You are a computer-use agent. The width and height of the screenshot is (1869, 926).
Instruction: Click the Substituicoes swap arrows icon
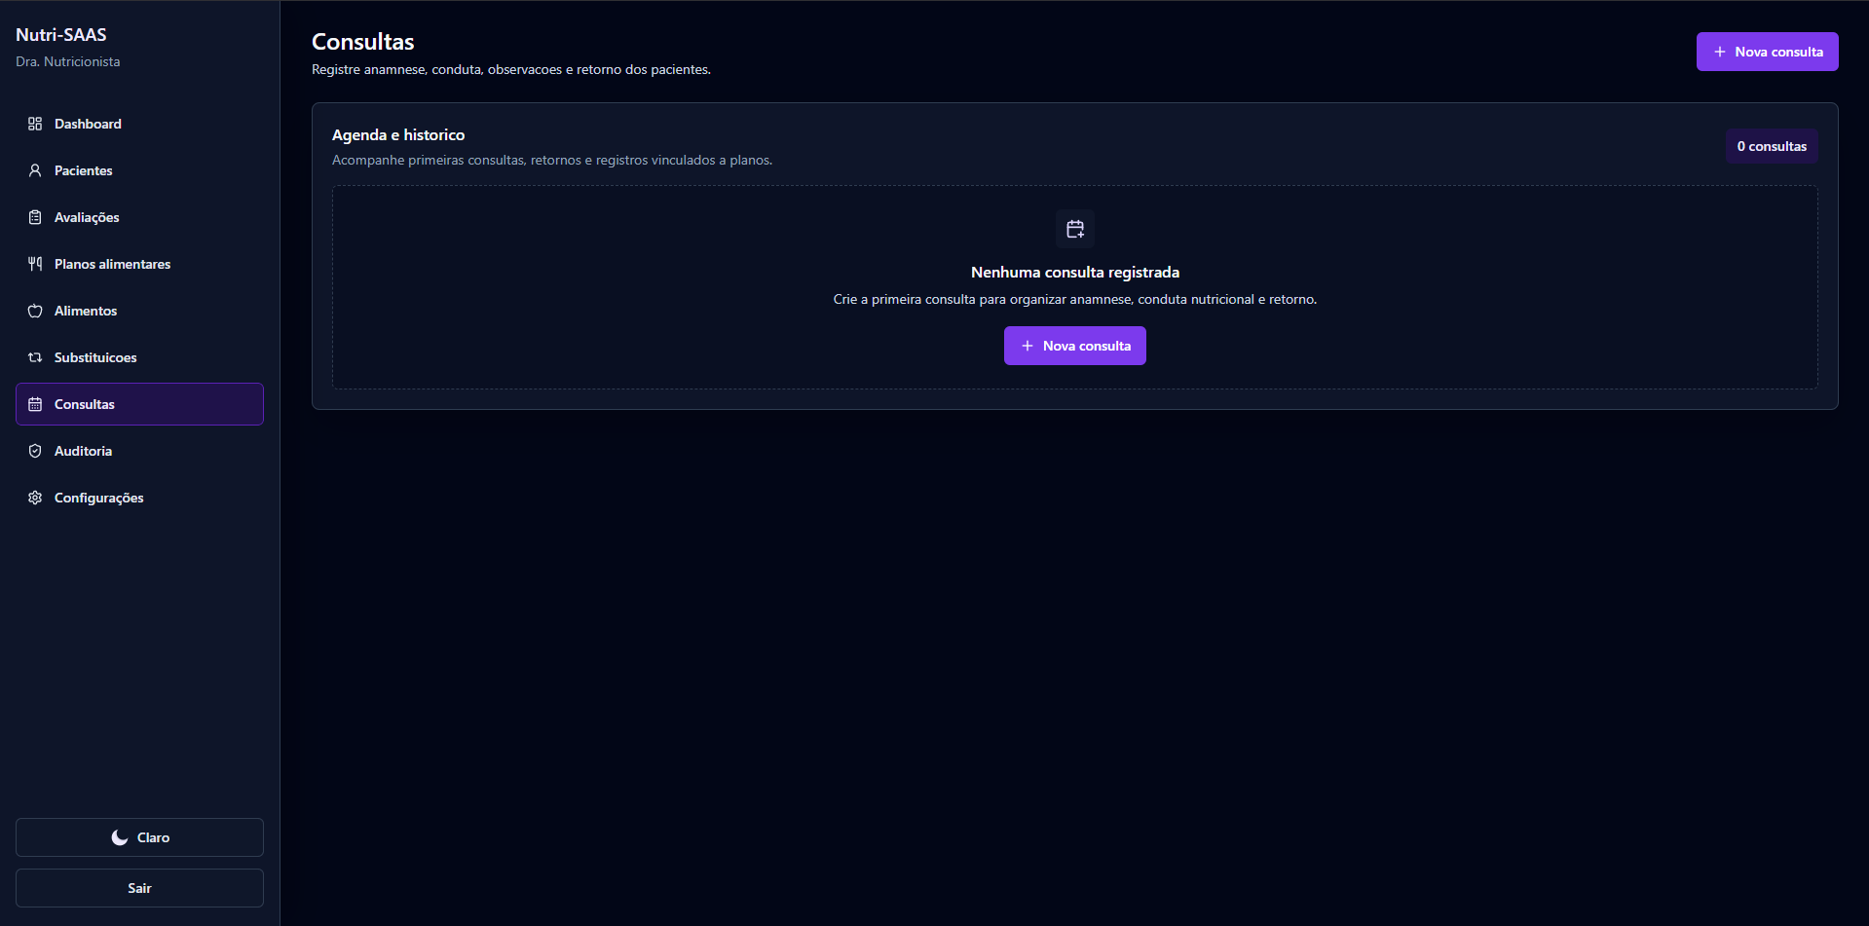(x=35, y=357)
